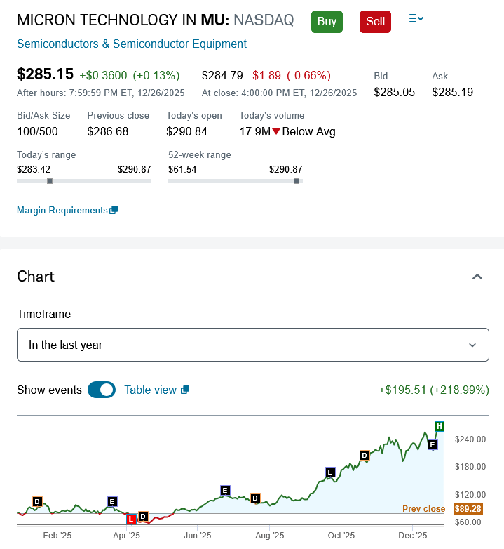Screen dimensions: 504x549
Task: Click the MICRON TECHNOLOGY IN MU: NASDAQ heading
Action: [155, 20]
